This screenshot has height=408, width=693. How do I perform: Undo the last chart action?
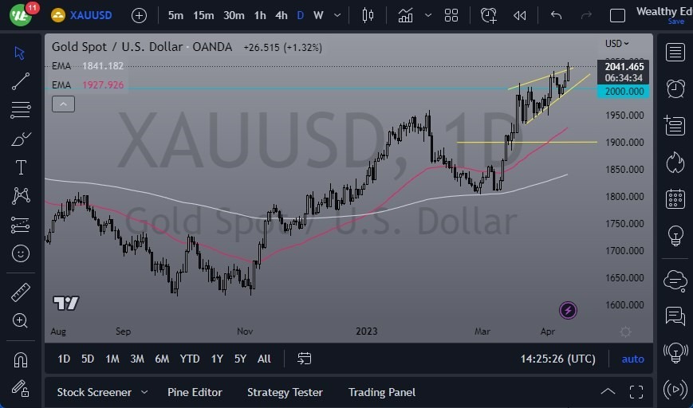point(556,15)
